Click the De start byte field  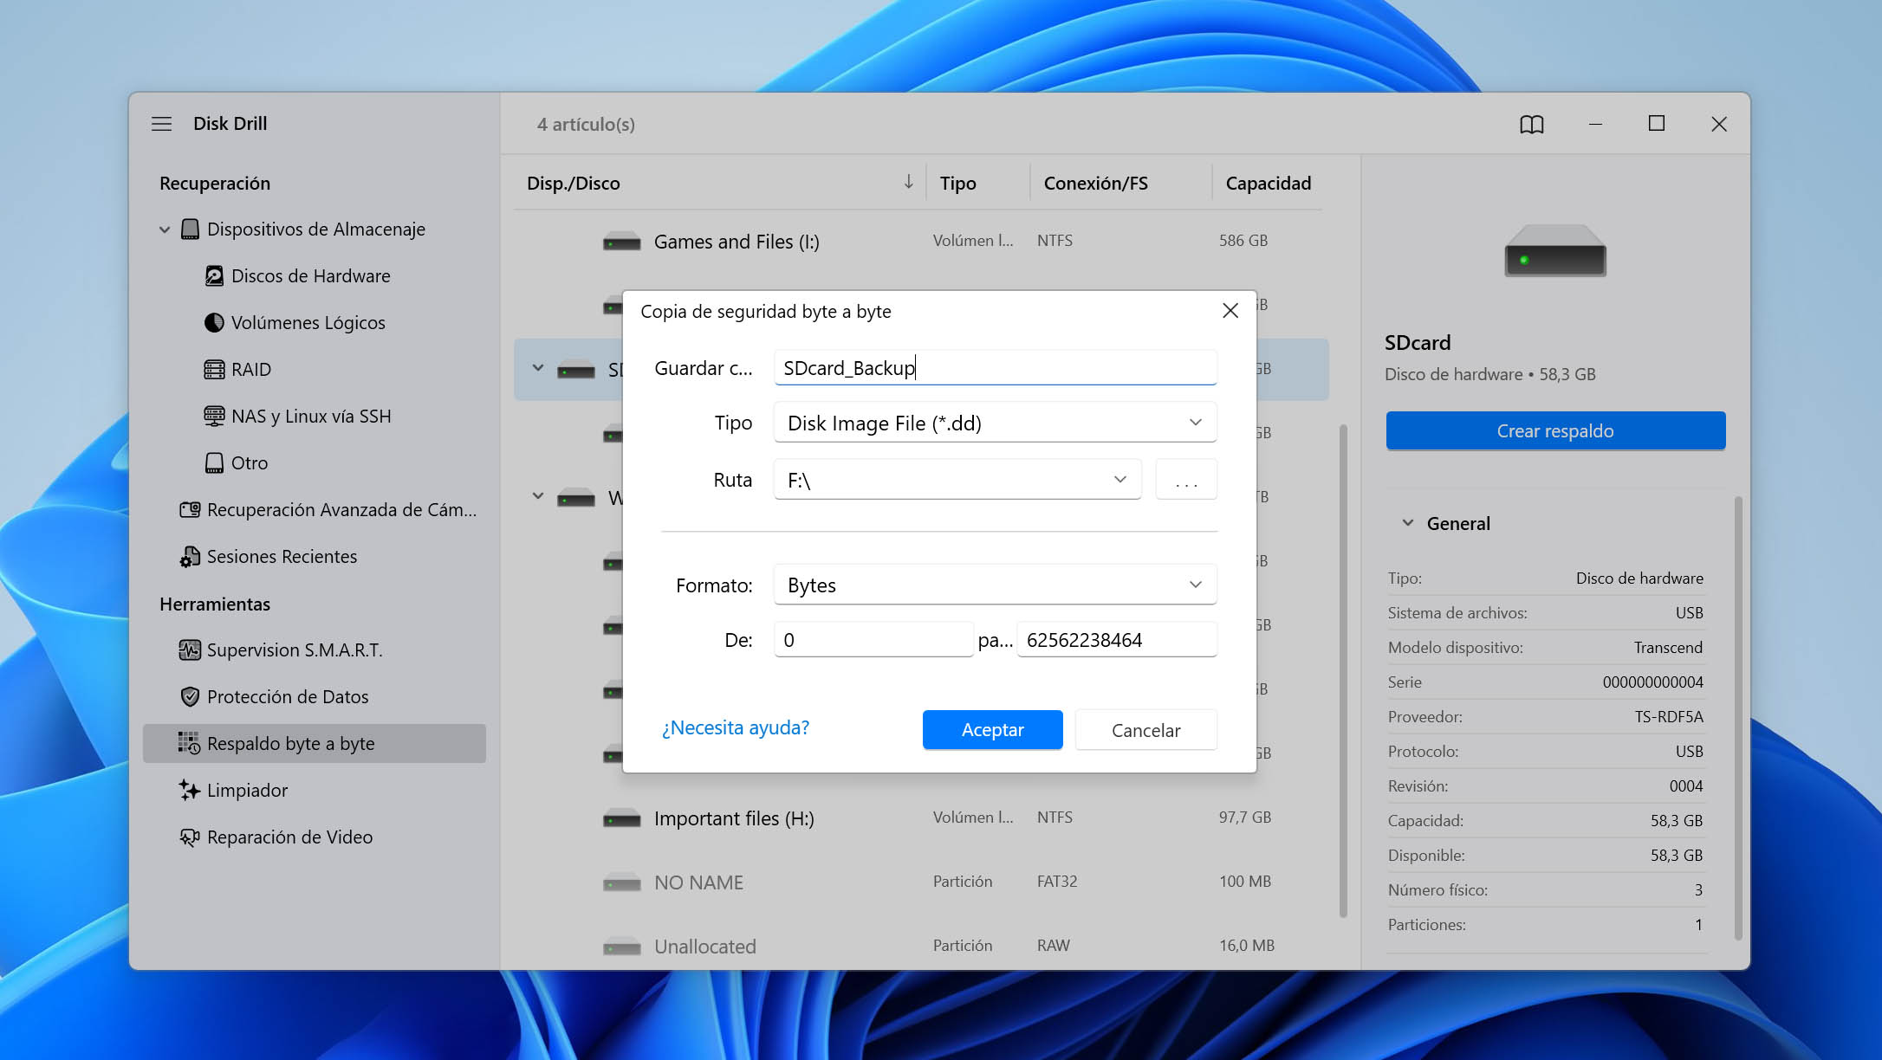[873, 640]
